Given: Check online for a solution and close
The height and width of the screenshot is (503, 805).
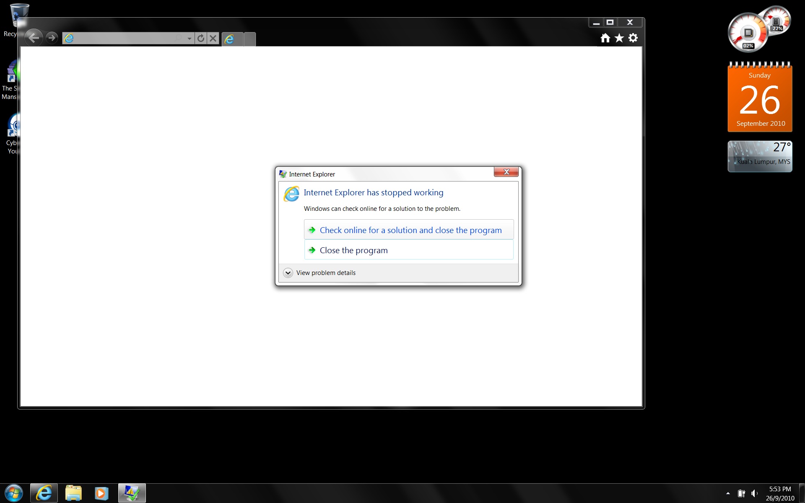Looking at the screenshot, I should [x=409, y=230].
